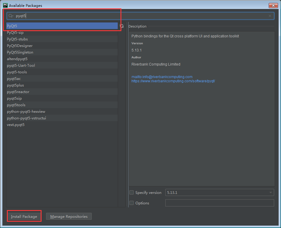Reload the package list with the refresh icon
This screenshot has height=228, width=281.
tap(122, 26)
